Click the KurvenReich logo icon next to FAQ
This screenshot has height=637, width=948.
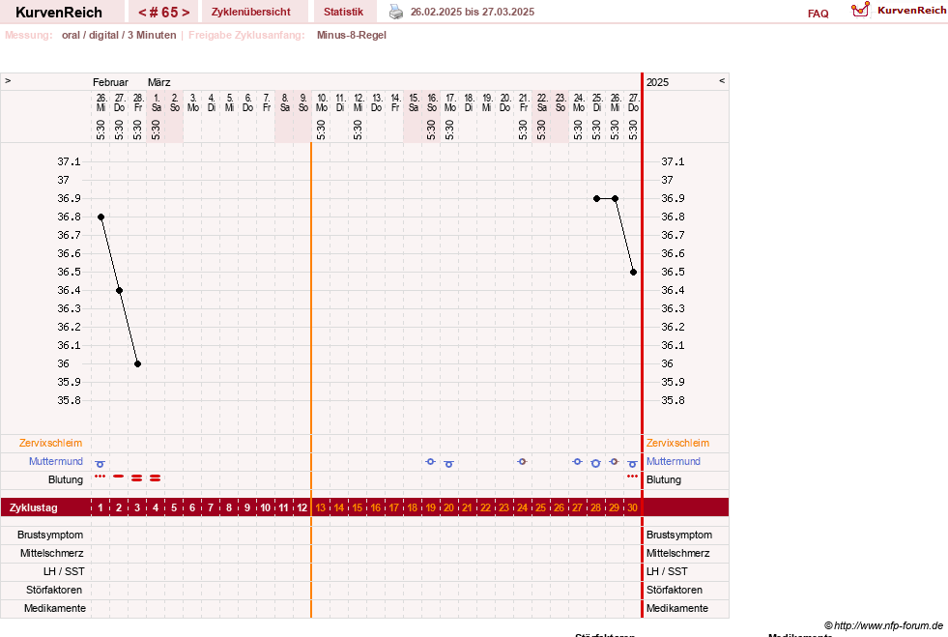(860, 10)
